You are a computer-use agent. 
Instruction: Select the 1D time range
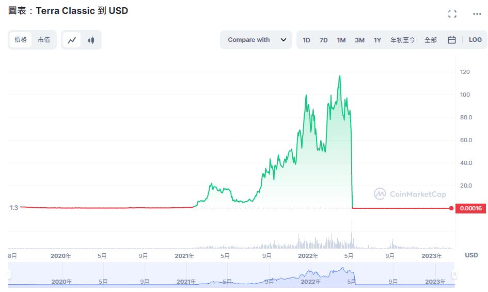(306, 40)
